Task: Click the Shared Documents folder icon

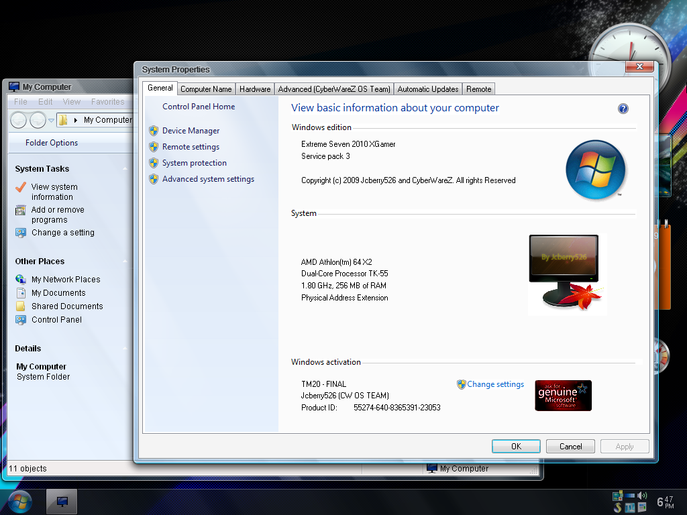Action: tap(21, 306)
